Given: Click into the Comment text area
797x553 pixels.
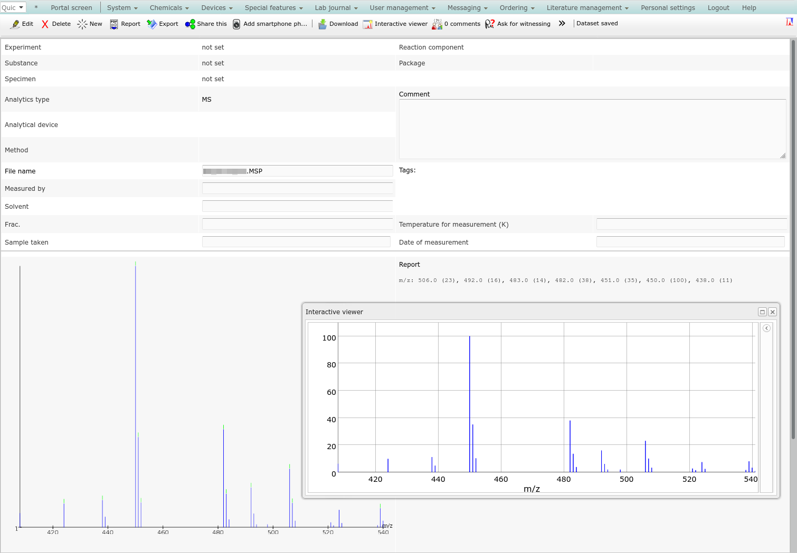Looking at the screenshot, I should pos(591,129).
